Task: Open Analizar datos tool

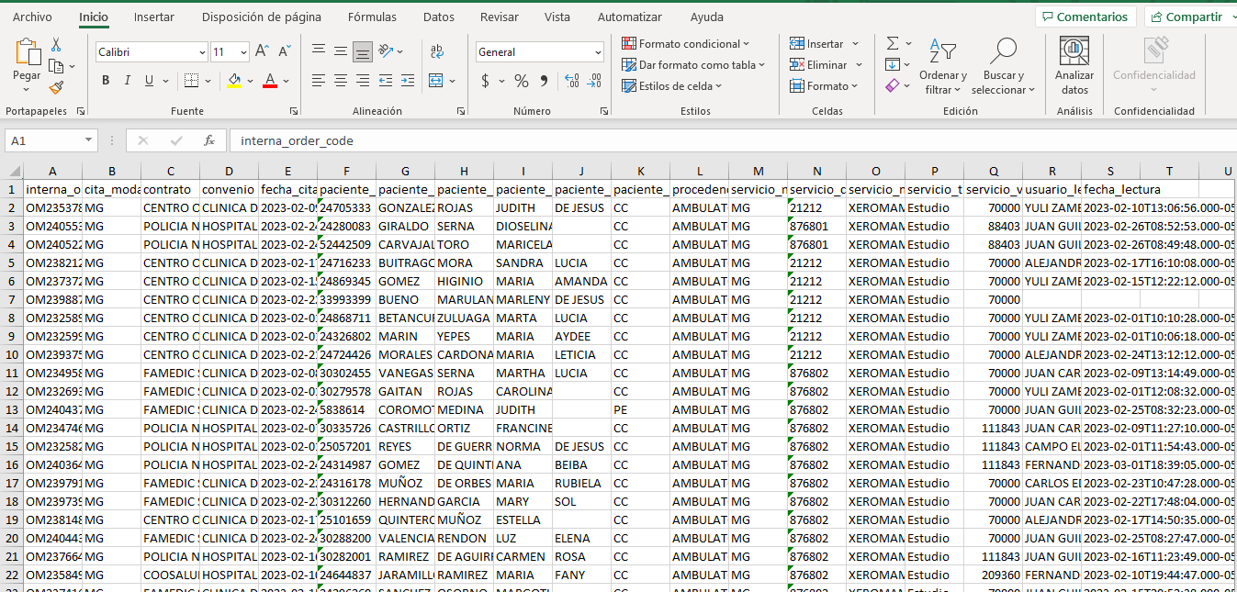Action: click(1074, 65)
